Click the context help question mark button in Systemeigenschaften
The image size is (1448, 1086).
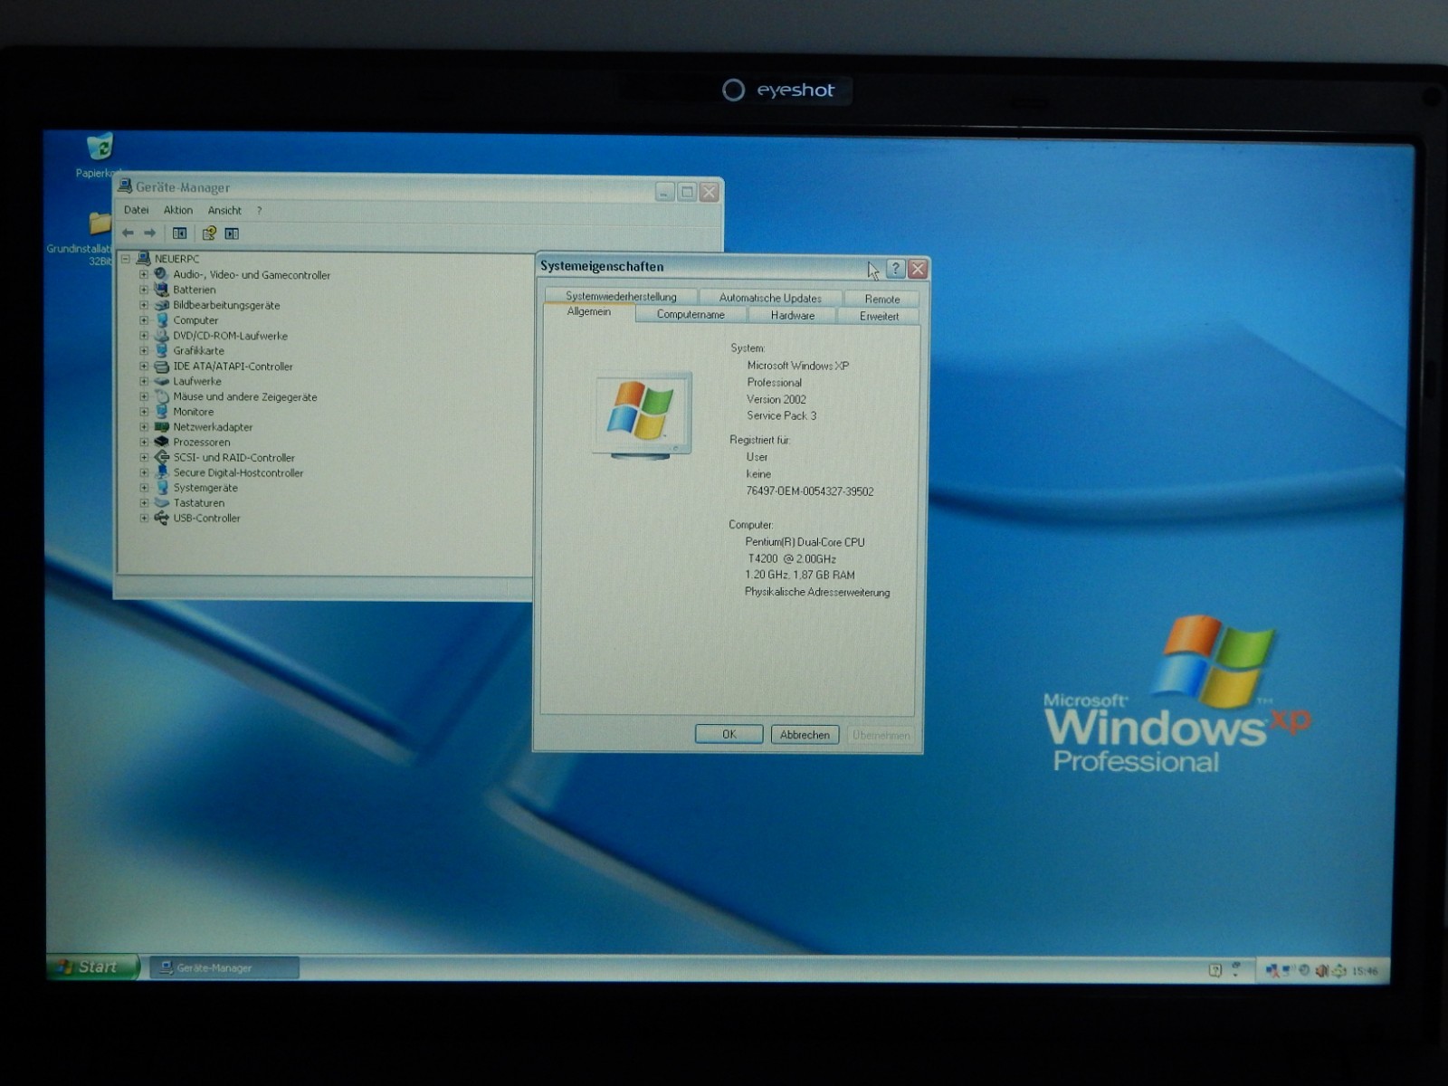pos(895,269)
